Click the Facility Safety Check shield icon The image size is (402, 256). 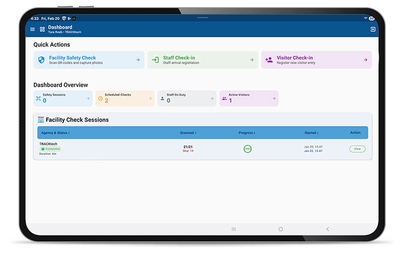(41, 60)
